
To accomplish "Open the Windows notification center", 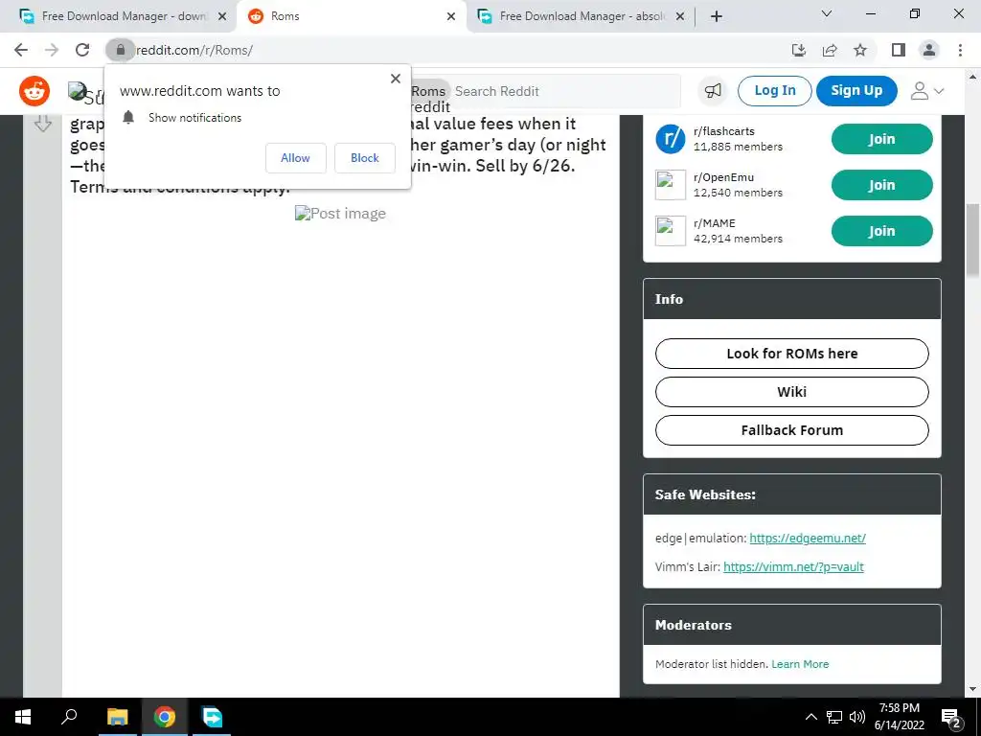I will 951,717.
